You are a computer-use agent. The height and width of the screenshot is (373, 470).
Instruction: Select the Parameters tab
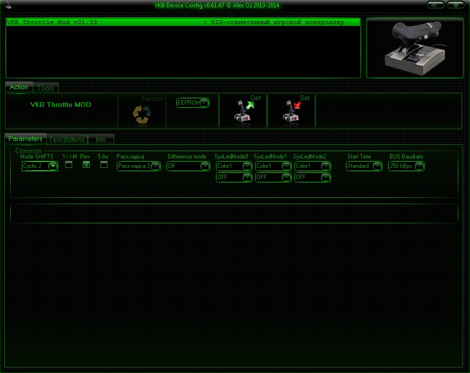point(26,139)
